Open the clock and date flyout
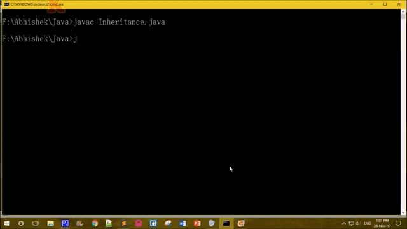 [x=382, y=223]
